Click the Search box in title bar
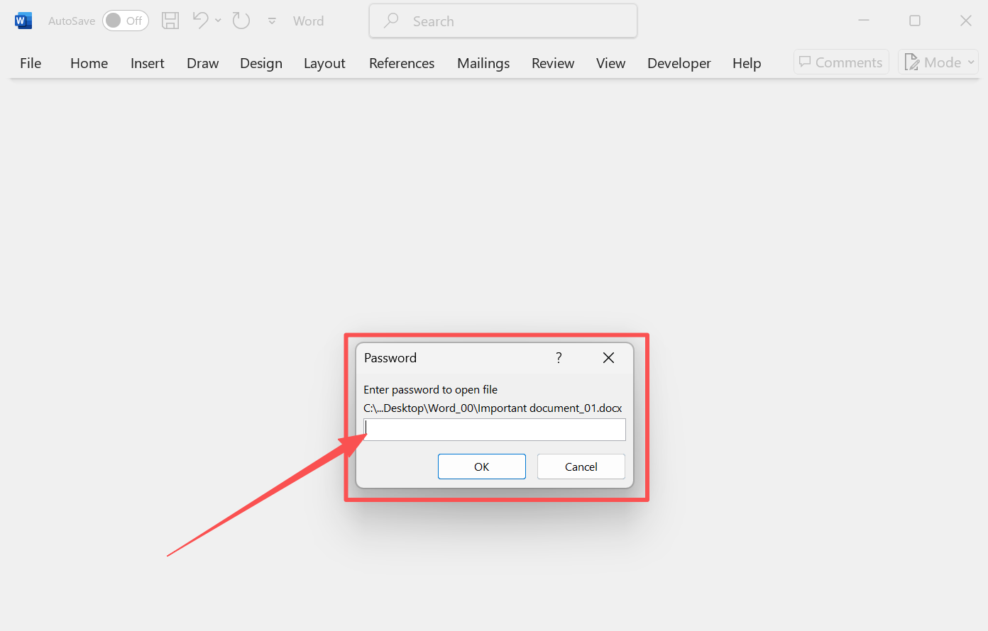 click(503, 21)
